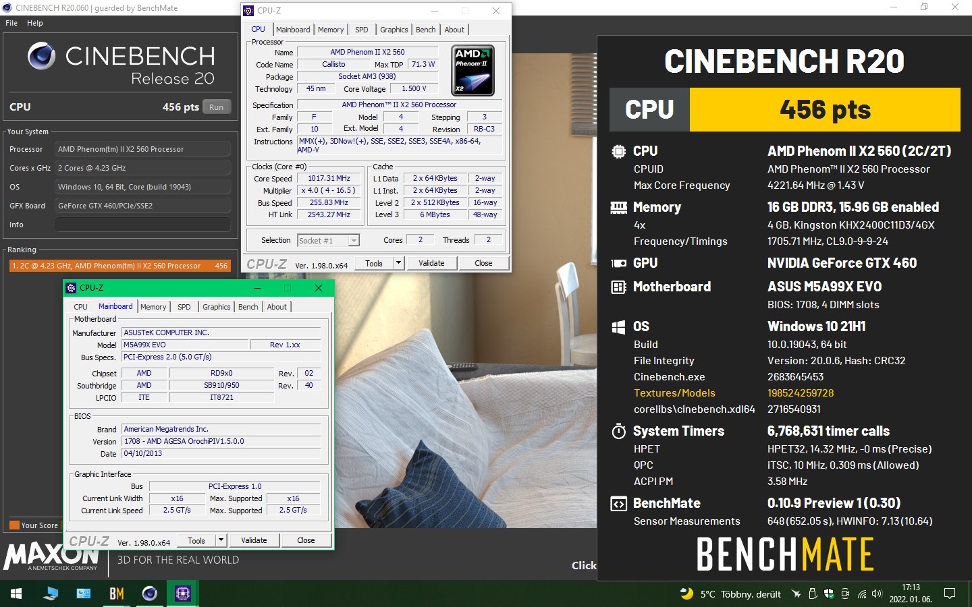Select SPD tab in white-titled CPU-Z window
Viewport: 972px width, 607px height.
362,30
